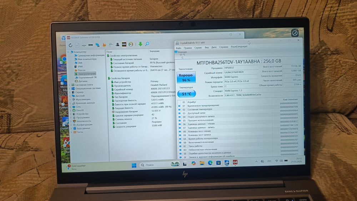Screen dimensions: 357x201
Task: Click the blue monitor GPGPU benchmark icon
Action: point(97,45)
